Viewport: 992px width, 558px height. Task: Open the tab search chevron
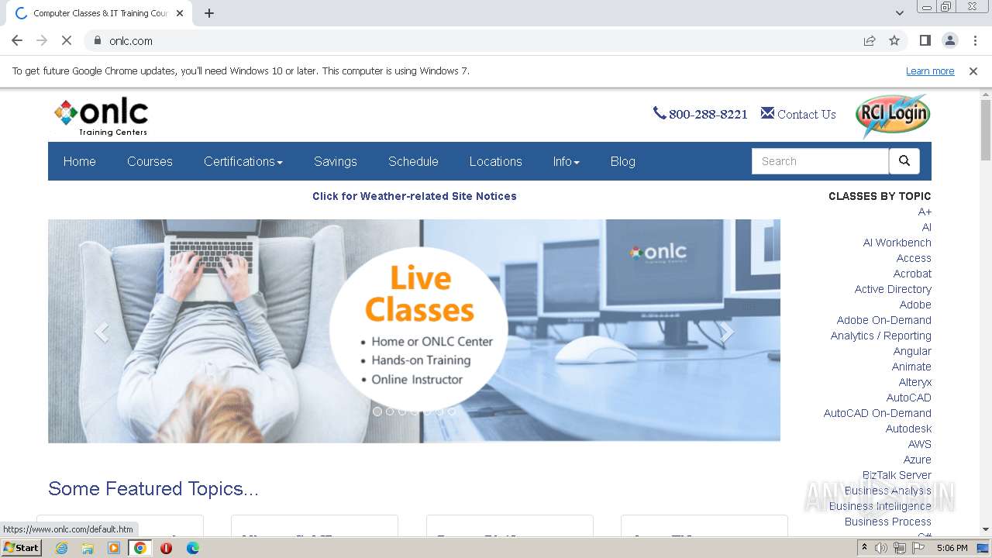click(x=900, y=13)
